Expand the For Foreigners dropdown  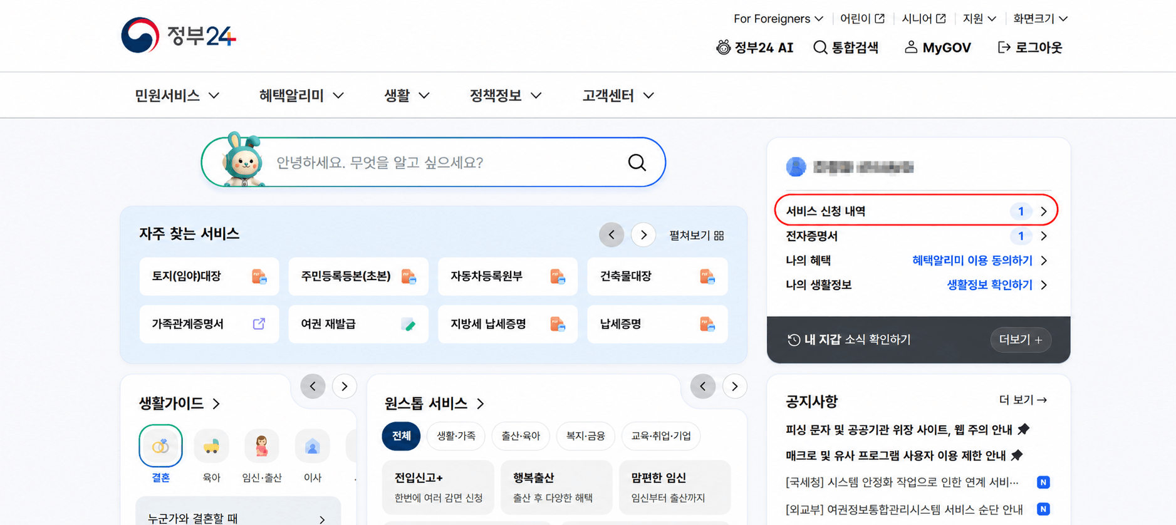tap(778, 19)
